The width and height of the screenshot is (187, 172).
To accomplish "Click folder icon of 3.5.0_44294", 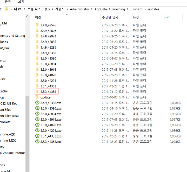I will [x=37, y=81].
